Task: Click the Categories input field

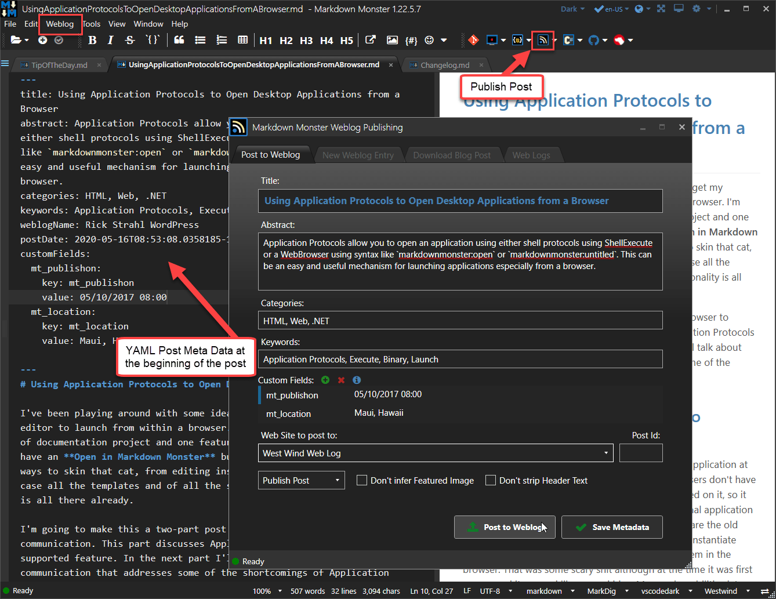Action: click(x=460, y=321)
